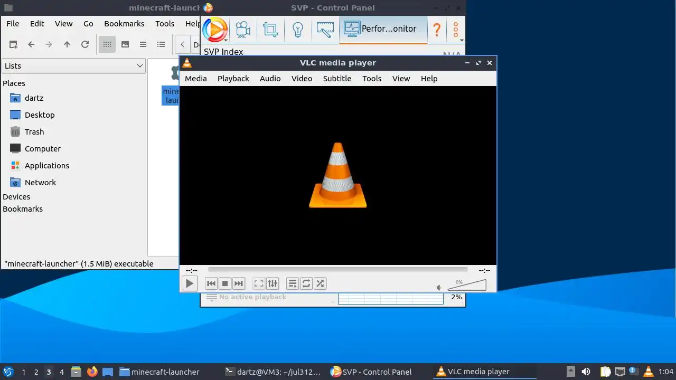Open new tab icon in file manager
The width and height of the screenshot is (676, 380).
13,44
